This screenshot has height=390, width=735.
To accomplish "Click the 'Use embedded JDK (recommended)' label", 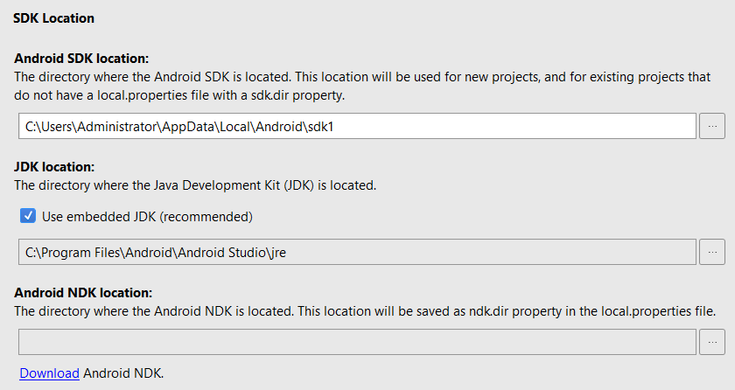I will pos(147,216).
